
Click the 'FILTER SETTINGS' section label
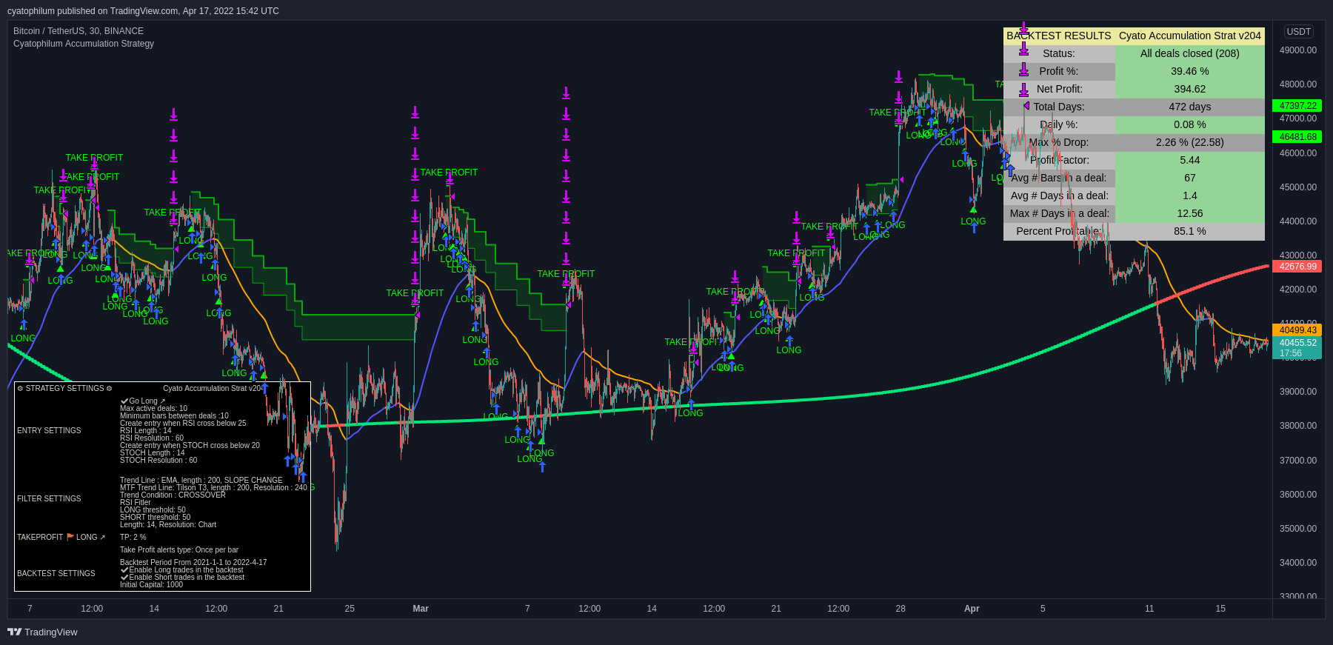pyautogui.click(x=49, y=499)
